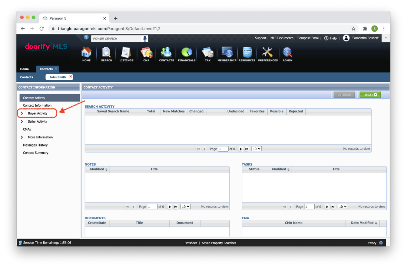Open Chrome extensions puzzle icon
The height and width of the screenshot is (268, 407).
coord(365,29)
